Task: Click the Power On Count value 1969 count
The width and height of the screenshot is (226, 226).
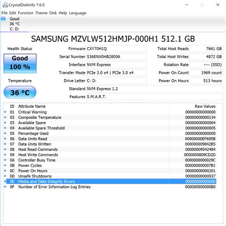Action: [x=206, y=73]
